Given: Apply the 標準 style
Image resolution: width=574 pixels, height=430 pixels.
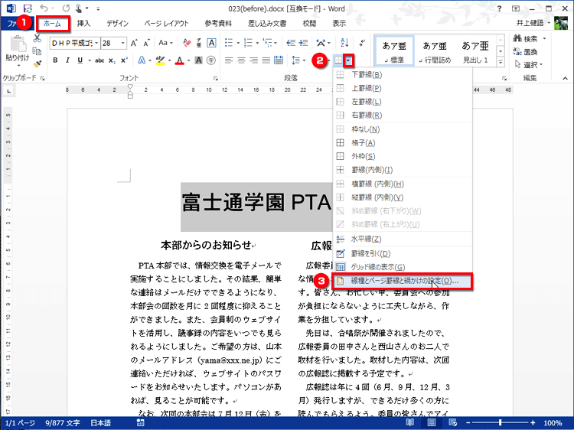Looking at the screenshot, I should coord(394,51).
